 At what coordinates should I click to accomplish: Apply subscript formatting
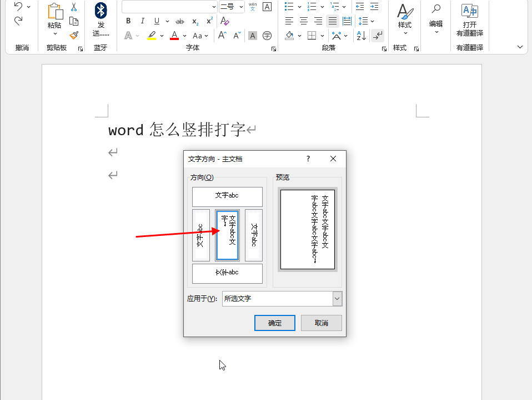coord(195,21)
